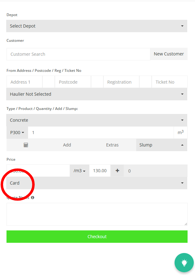The width and height of the screenshot is (195, 275).
Task: Click the info icon next to Quote Notes
Action: [x=32, y=197]
